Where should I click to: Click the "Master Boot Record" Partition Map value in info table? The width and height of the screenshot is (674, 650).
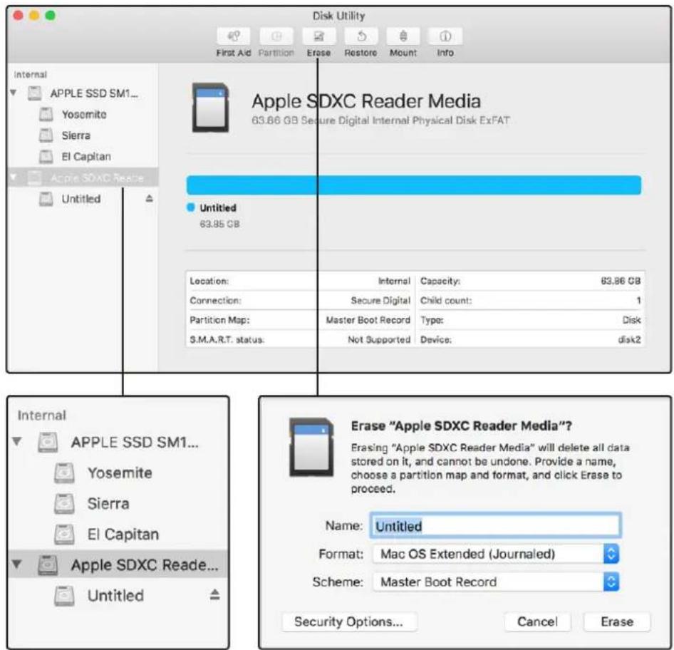[x=368, y=320]
